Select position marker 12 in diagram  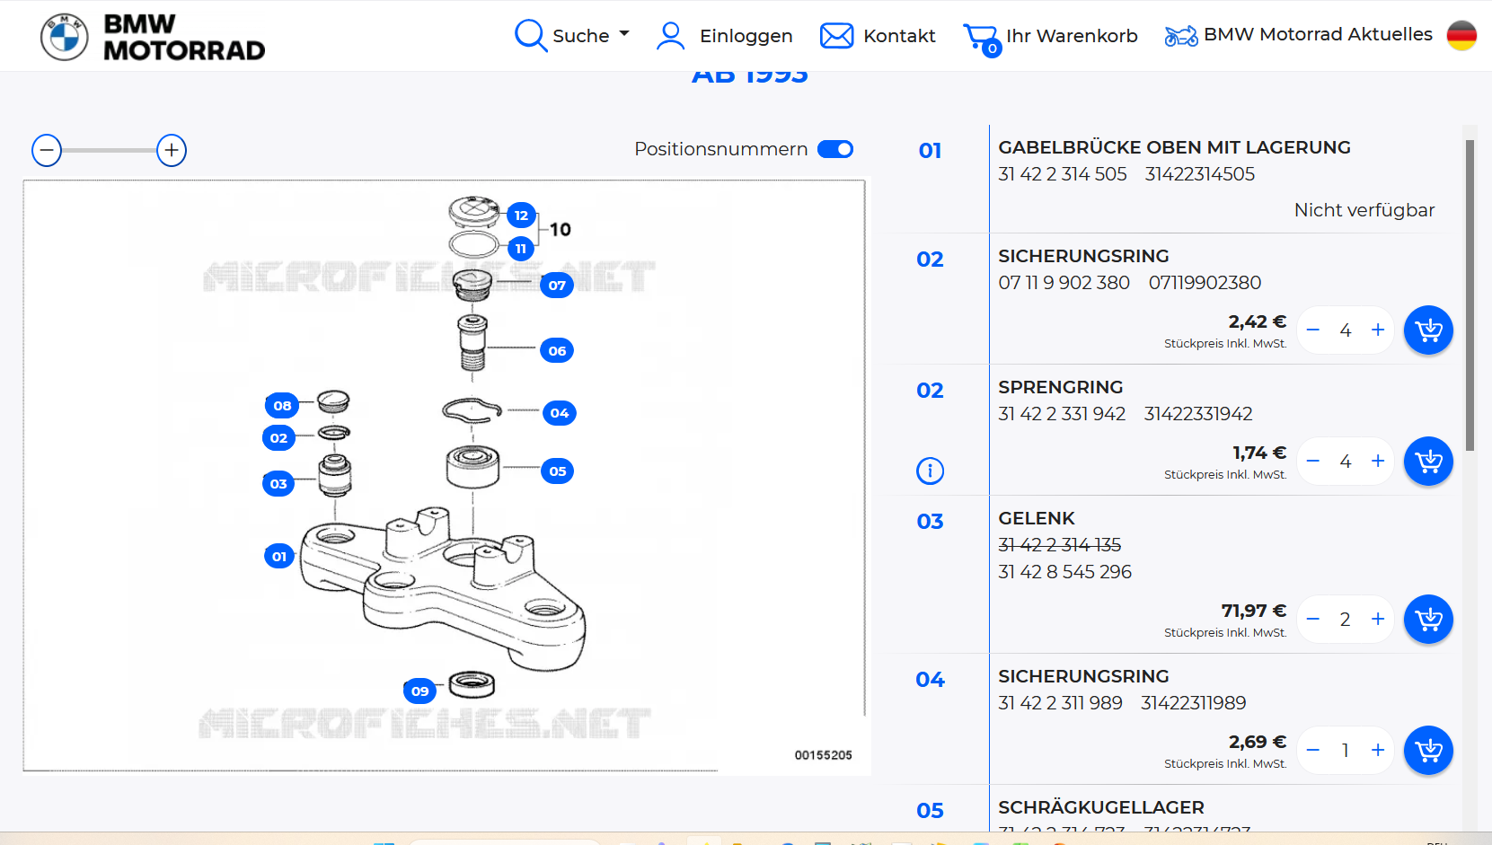point(521,216)
